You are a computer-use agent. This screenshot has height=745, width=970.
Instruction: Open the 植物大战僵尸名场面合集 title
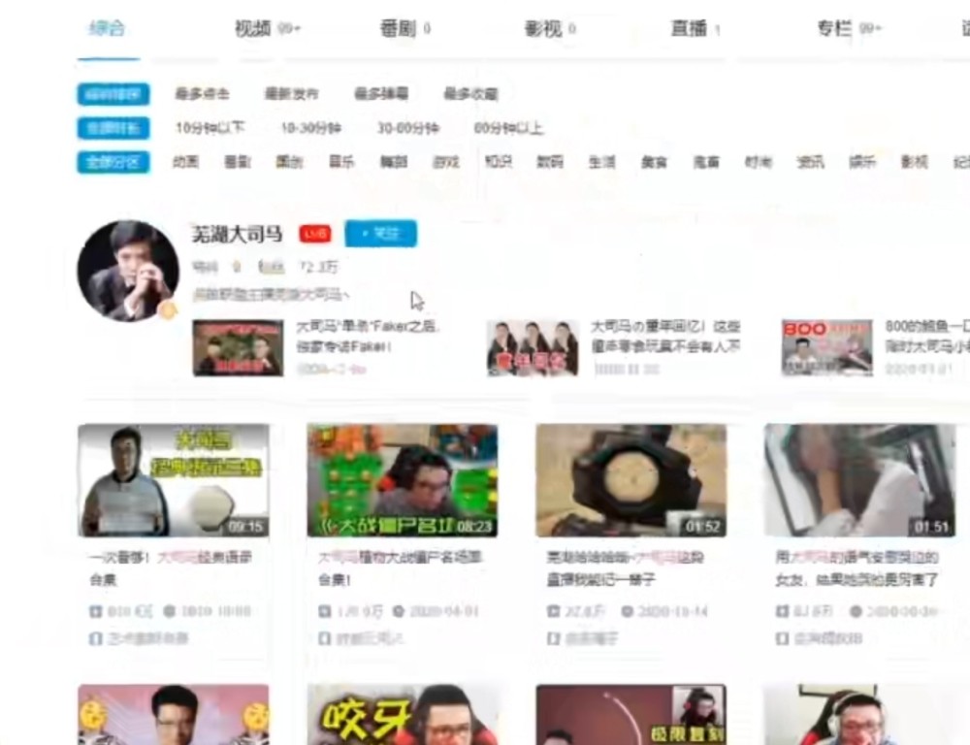point(401,568)
